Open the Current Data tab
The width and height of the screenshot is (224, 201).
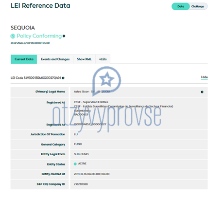pos(24,59)
